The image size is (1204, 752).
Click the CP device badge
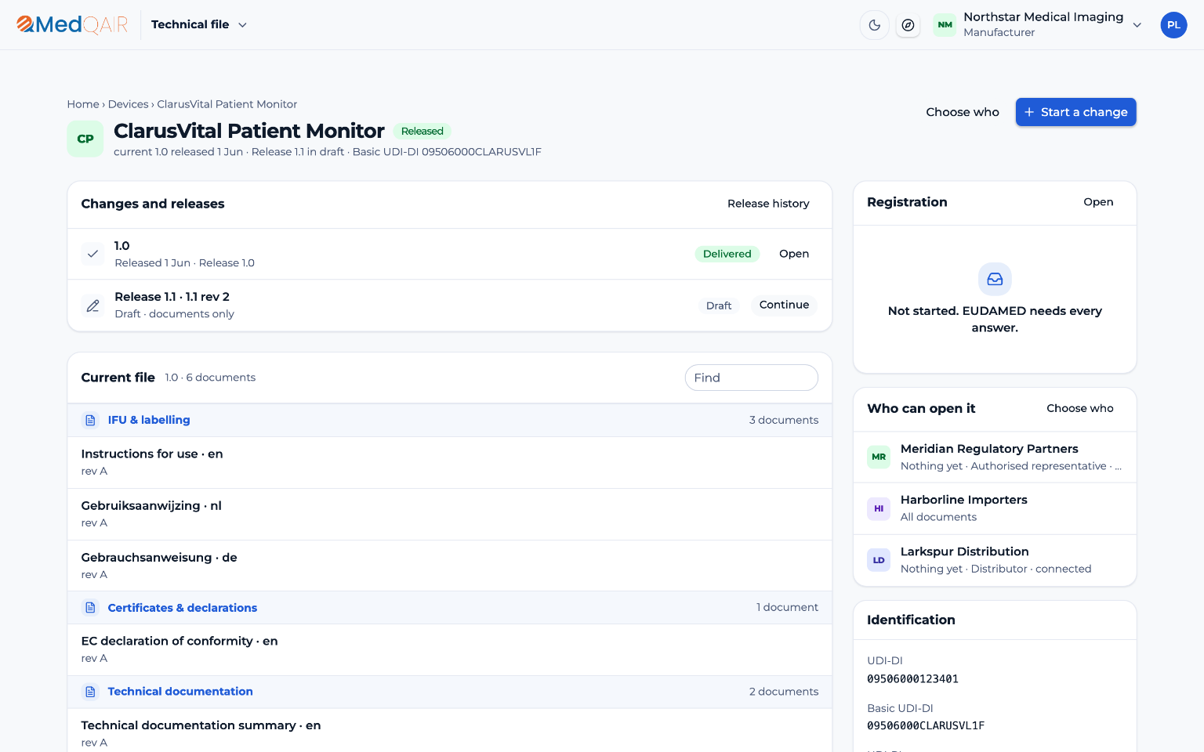85,139
